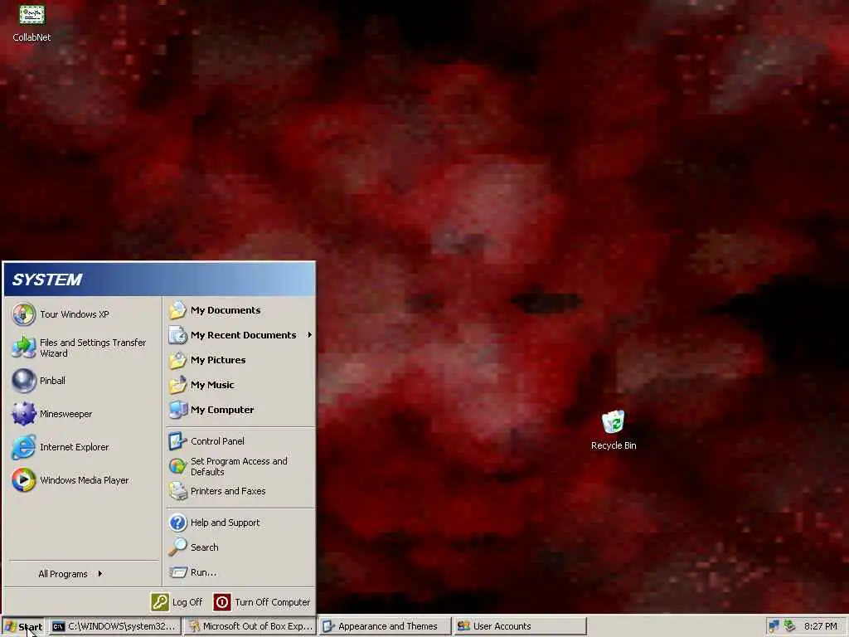Open Internet Explorer via its icon
The image size is (849, 637).
coord(24,447)
